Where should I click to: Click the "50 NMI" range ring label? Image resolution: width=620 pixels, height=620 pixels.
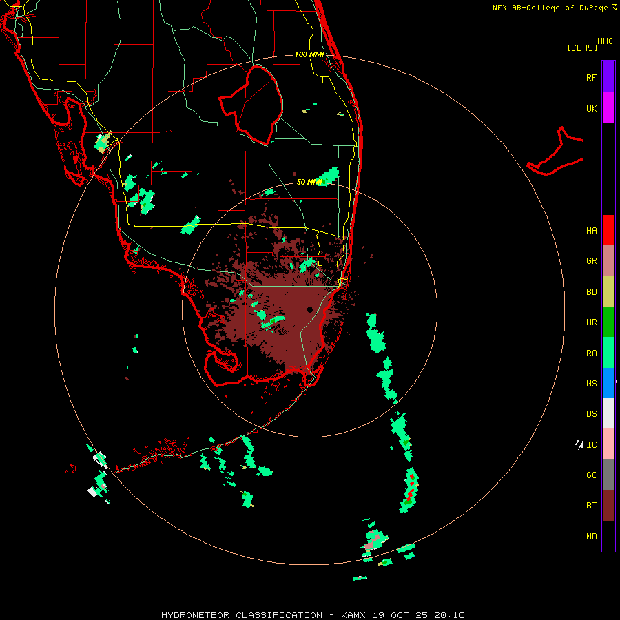pyautogui.click(x=309, y=182)
